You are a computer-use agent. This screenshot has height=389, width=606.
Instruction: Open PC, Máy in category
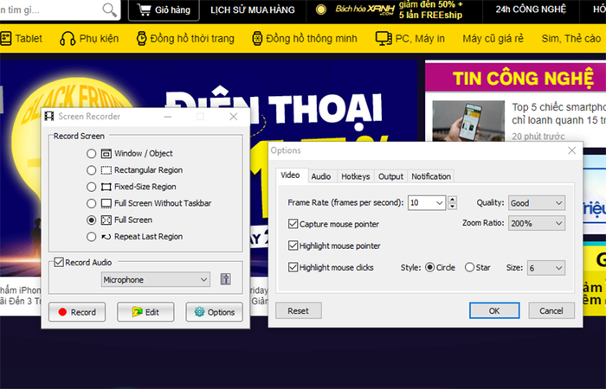coord(410,39)
